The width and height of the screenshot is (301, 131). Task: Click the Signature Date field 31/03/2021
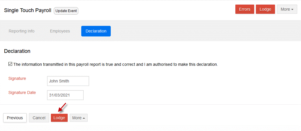click(65, 95)
